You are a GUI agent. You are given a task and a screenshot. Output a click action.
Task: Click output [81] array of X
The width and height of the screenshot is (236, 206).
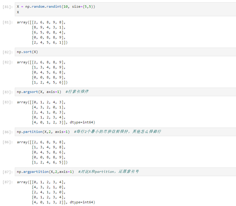coord(42,32)
